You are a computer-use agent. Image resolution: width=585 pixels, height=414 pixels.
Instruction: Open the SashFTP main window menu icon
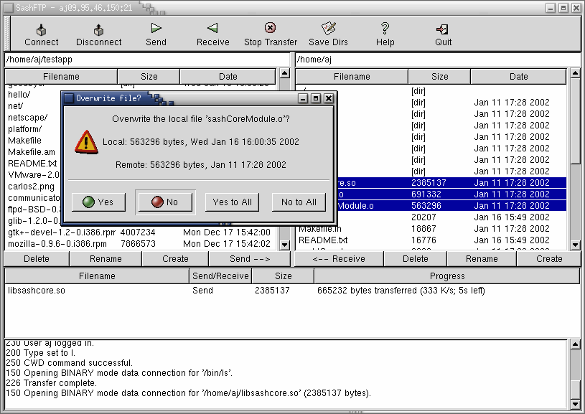[x=8, y=8]
